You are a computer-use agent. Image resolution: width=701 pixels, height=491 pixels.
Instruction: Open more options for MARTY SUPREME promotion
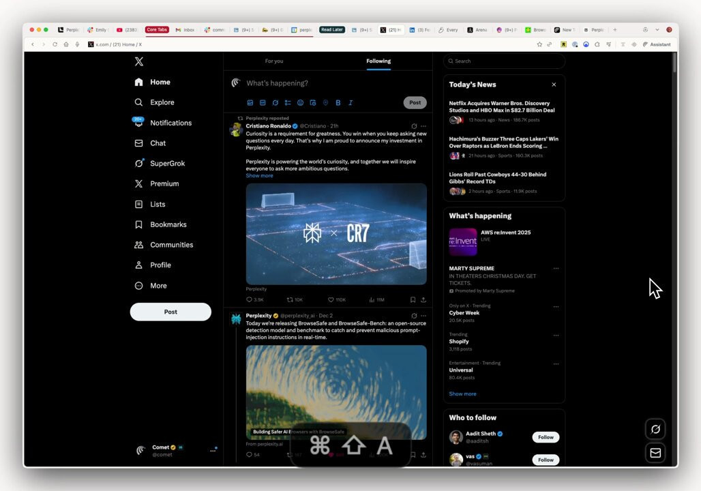coord(556,269)
